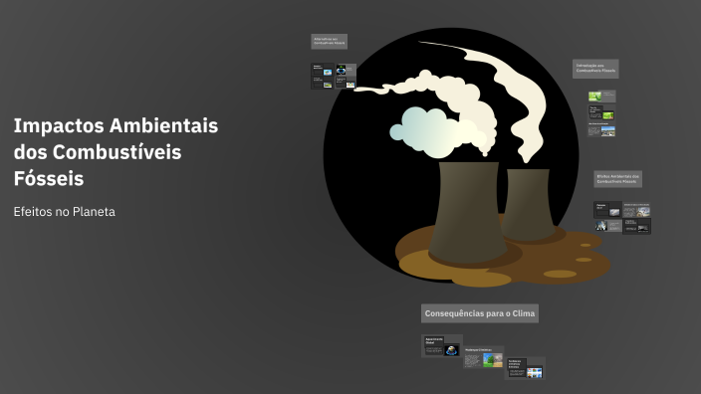This screenshot has width=701, height=394.
Task: Open the top-left Alternativas slide with blue earth picture
Action: (x=323, y=70)
